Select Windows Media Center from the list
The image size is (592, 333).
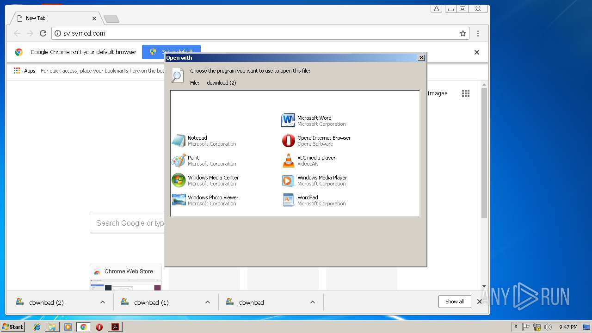205,180
